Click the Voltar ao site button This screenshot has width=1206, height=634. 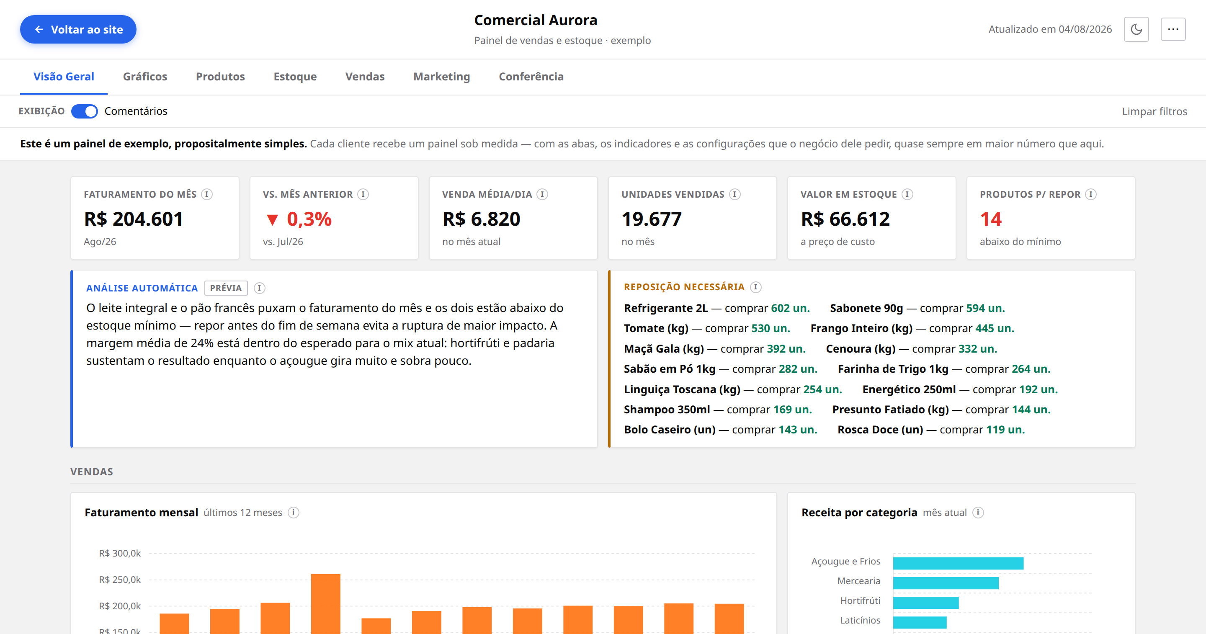(x=78, y=29)
